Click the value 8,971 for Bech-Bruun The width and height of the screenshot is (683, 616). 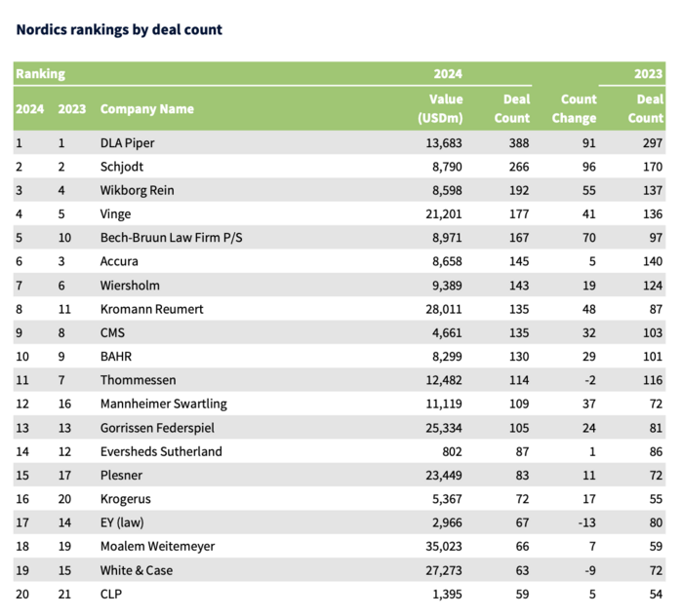pyautogui.click(x=447, y=238)
